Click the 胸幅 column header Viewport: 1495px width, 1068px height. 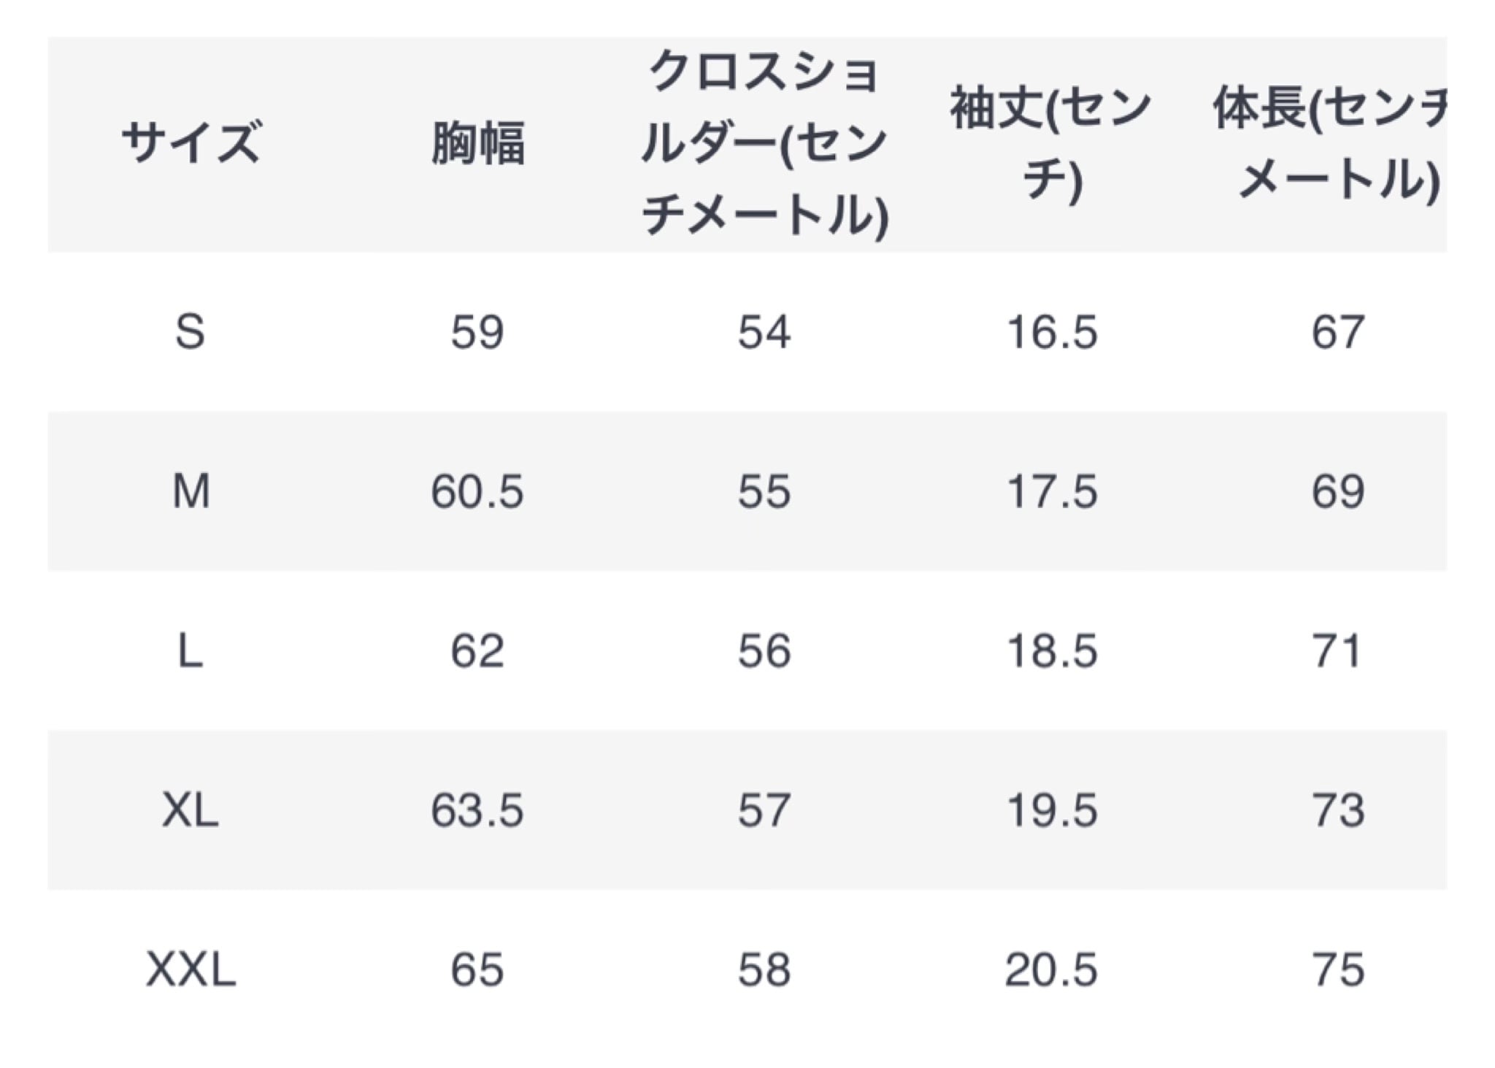pos(477,143)
